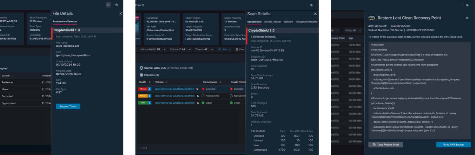The height and width of the screenshot is (155, 475).
Task: Click the green Clean ransomware status icon
Action: point(203,103)
